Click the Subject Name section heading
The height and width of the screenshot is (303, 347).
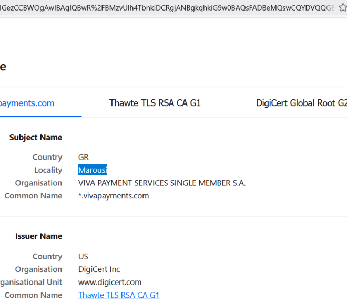[36, 137]
